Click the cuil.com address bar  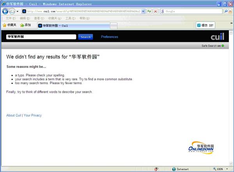coord(82,11)
